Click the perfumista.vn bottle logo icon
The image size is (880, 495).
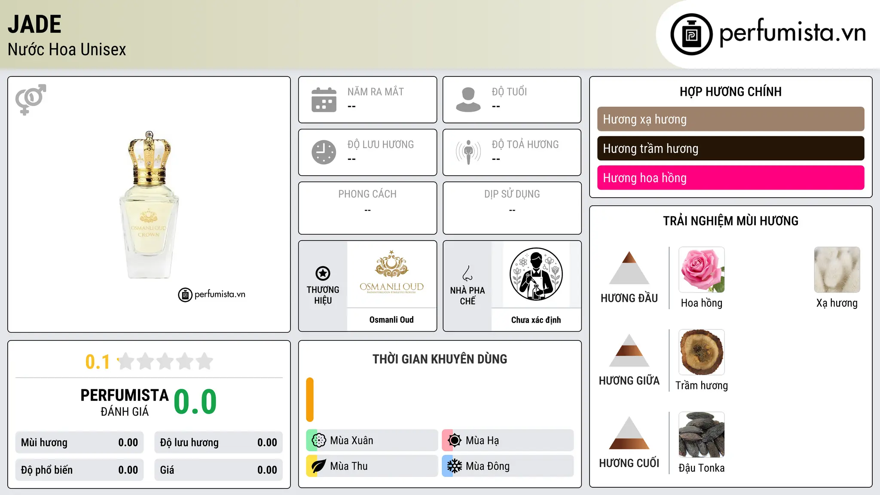(x=691, y=34)
